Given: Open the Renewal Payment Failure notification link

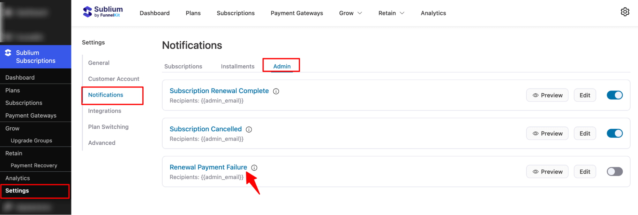Looking at the screenshot, I should [208, 167].
